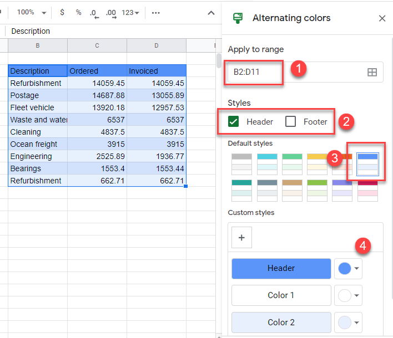Viewport: 393px width, 338px height.
Task: Expand the Header color picker dropdown
Action: [x=348, y=268]
